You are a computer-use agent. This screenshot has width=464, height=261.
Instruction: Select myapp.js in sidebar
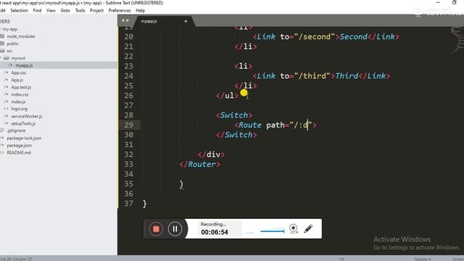pos(24,65)
